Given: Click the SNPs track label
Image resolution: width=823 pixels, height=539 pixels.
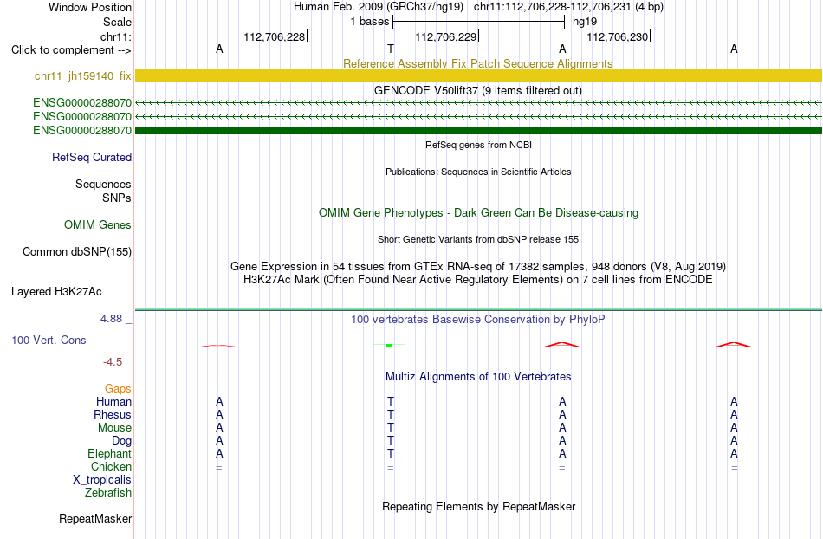Looking at the screenshot, I should point(117,198).
